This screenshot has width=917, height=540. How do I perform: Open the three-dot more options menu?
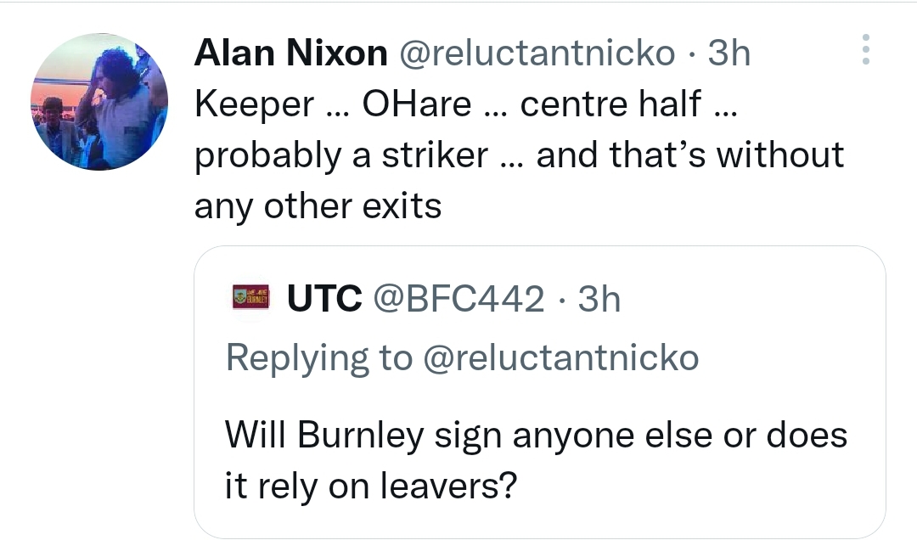point(865,50)
